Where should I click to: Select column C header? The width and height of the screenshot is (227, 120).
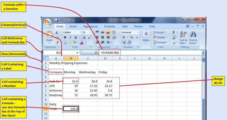point(88,58)
